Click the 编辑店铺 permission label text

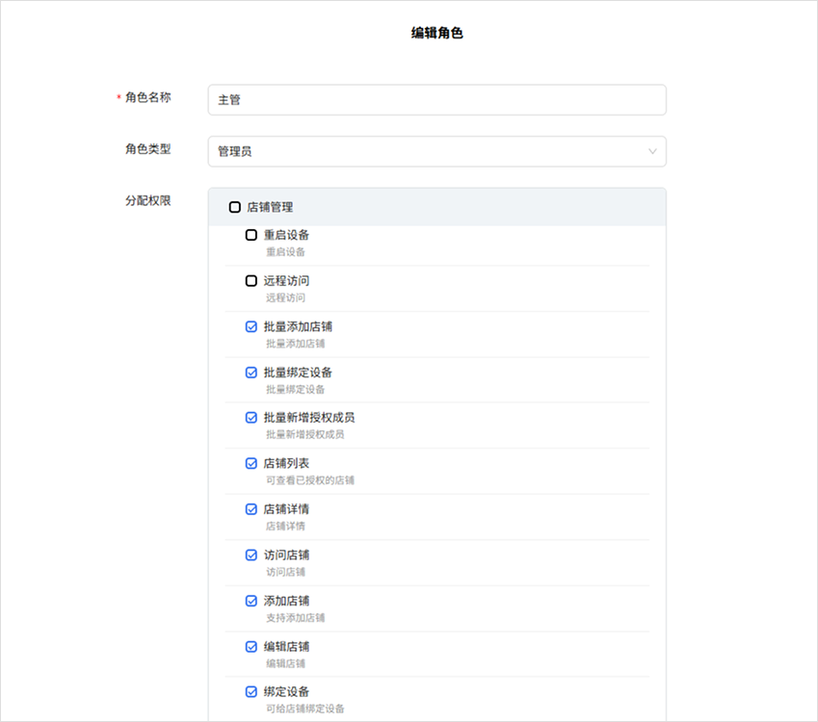click(286, 647)
